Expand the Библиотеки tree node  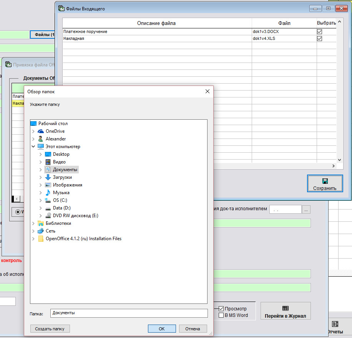33,223
